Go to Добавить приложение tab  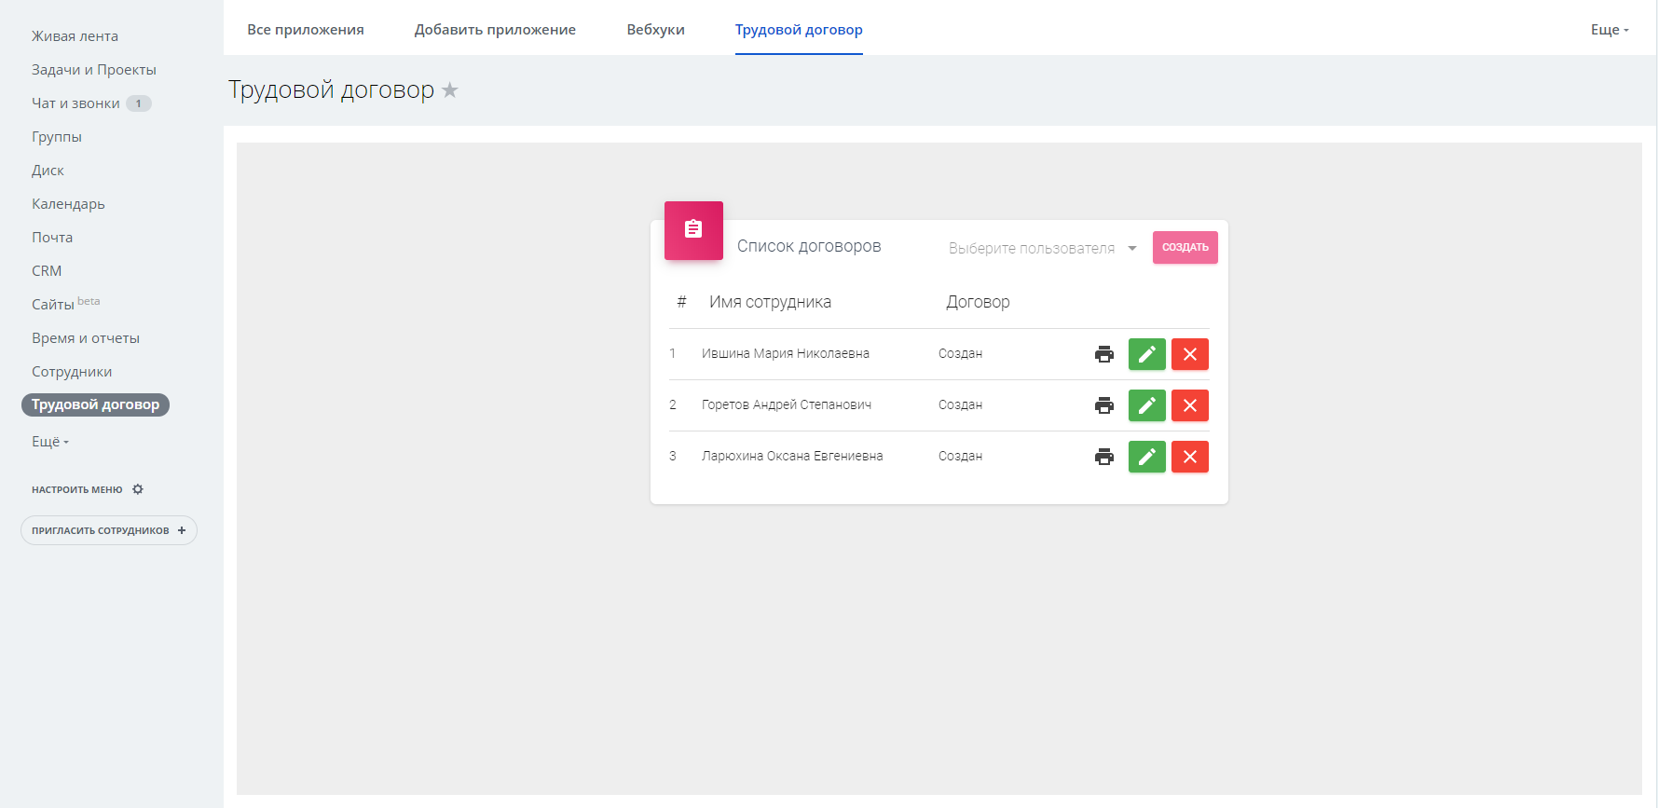pos(495,30)
